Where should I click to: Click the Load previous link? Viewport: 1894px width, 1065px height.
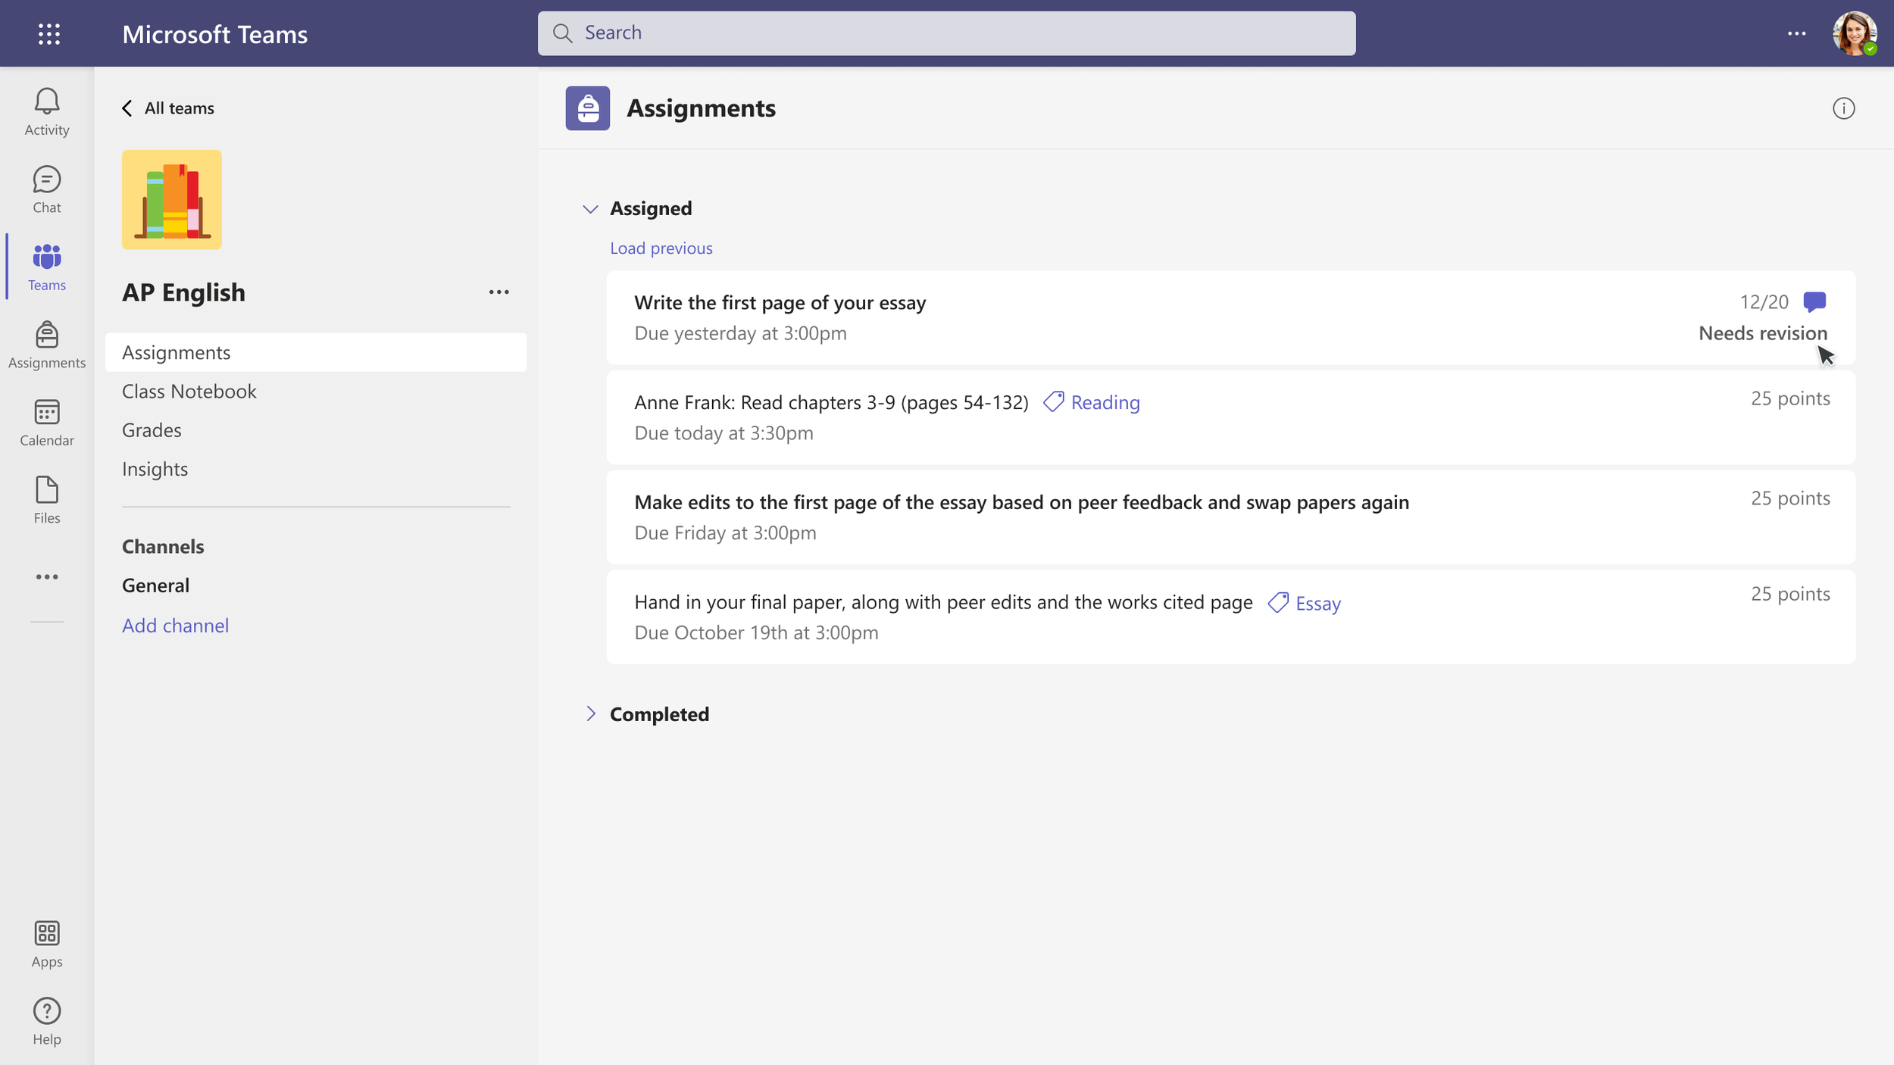(661, 248)
